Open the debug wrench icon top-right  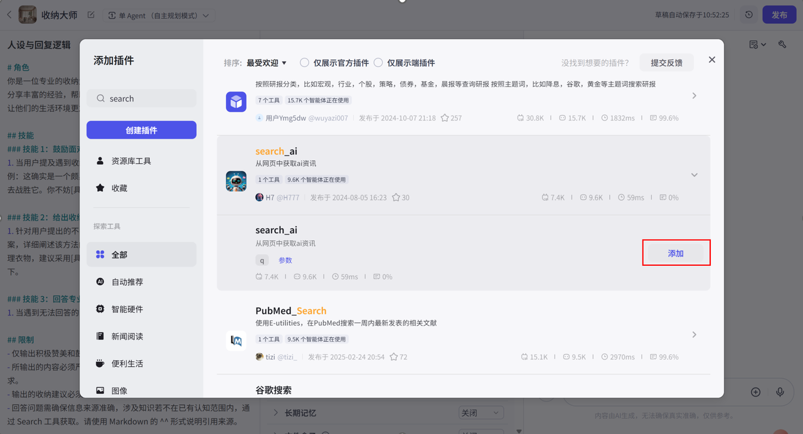coord(782,45)
